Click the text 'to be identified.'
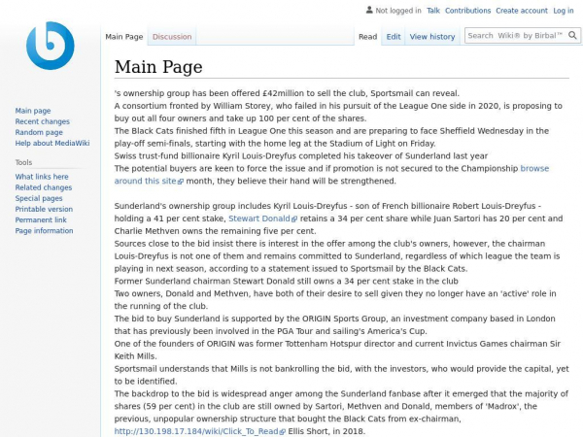Viewport: 583px width, 437px height. point(146,382)
